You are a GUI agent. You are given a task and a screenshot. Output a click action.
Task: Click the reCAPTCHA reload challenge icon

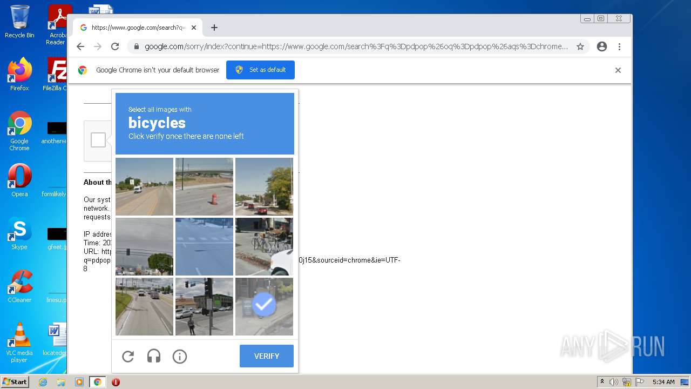[x=128, y=357]
